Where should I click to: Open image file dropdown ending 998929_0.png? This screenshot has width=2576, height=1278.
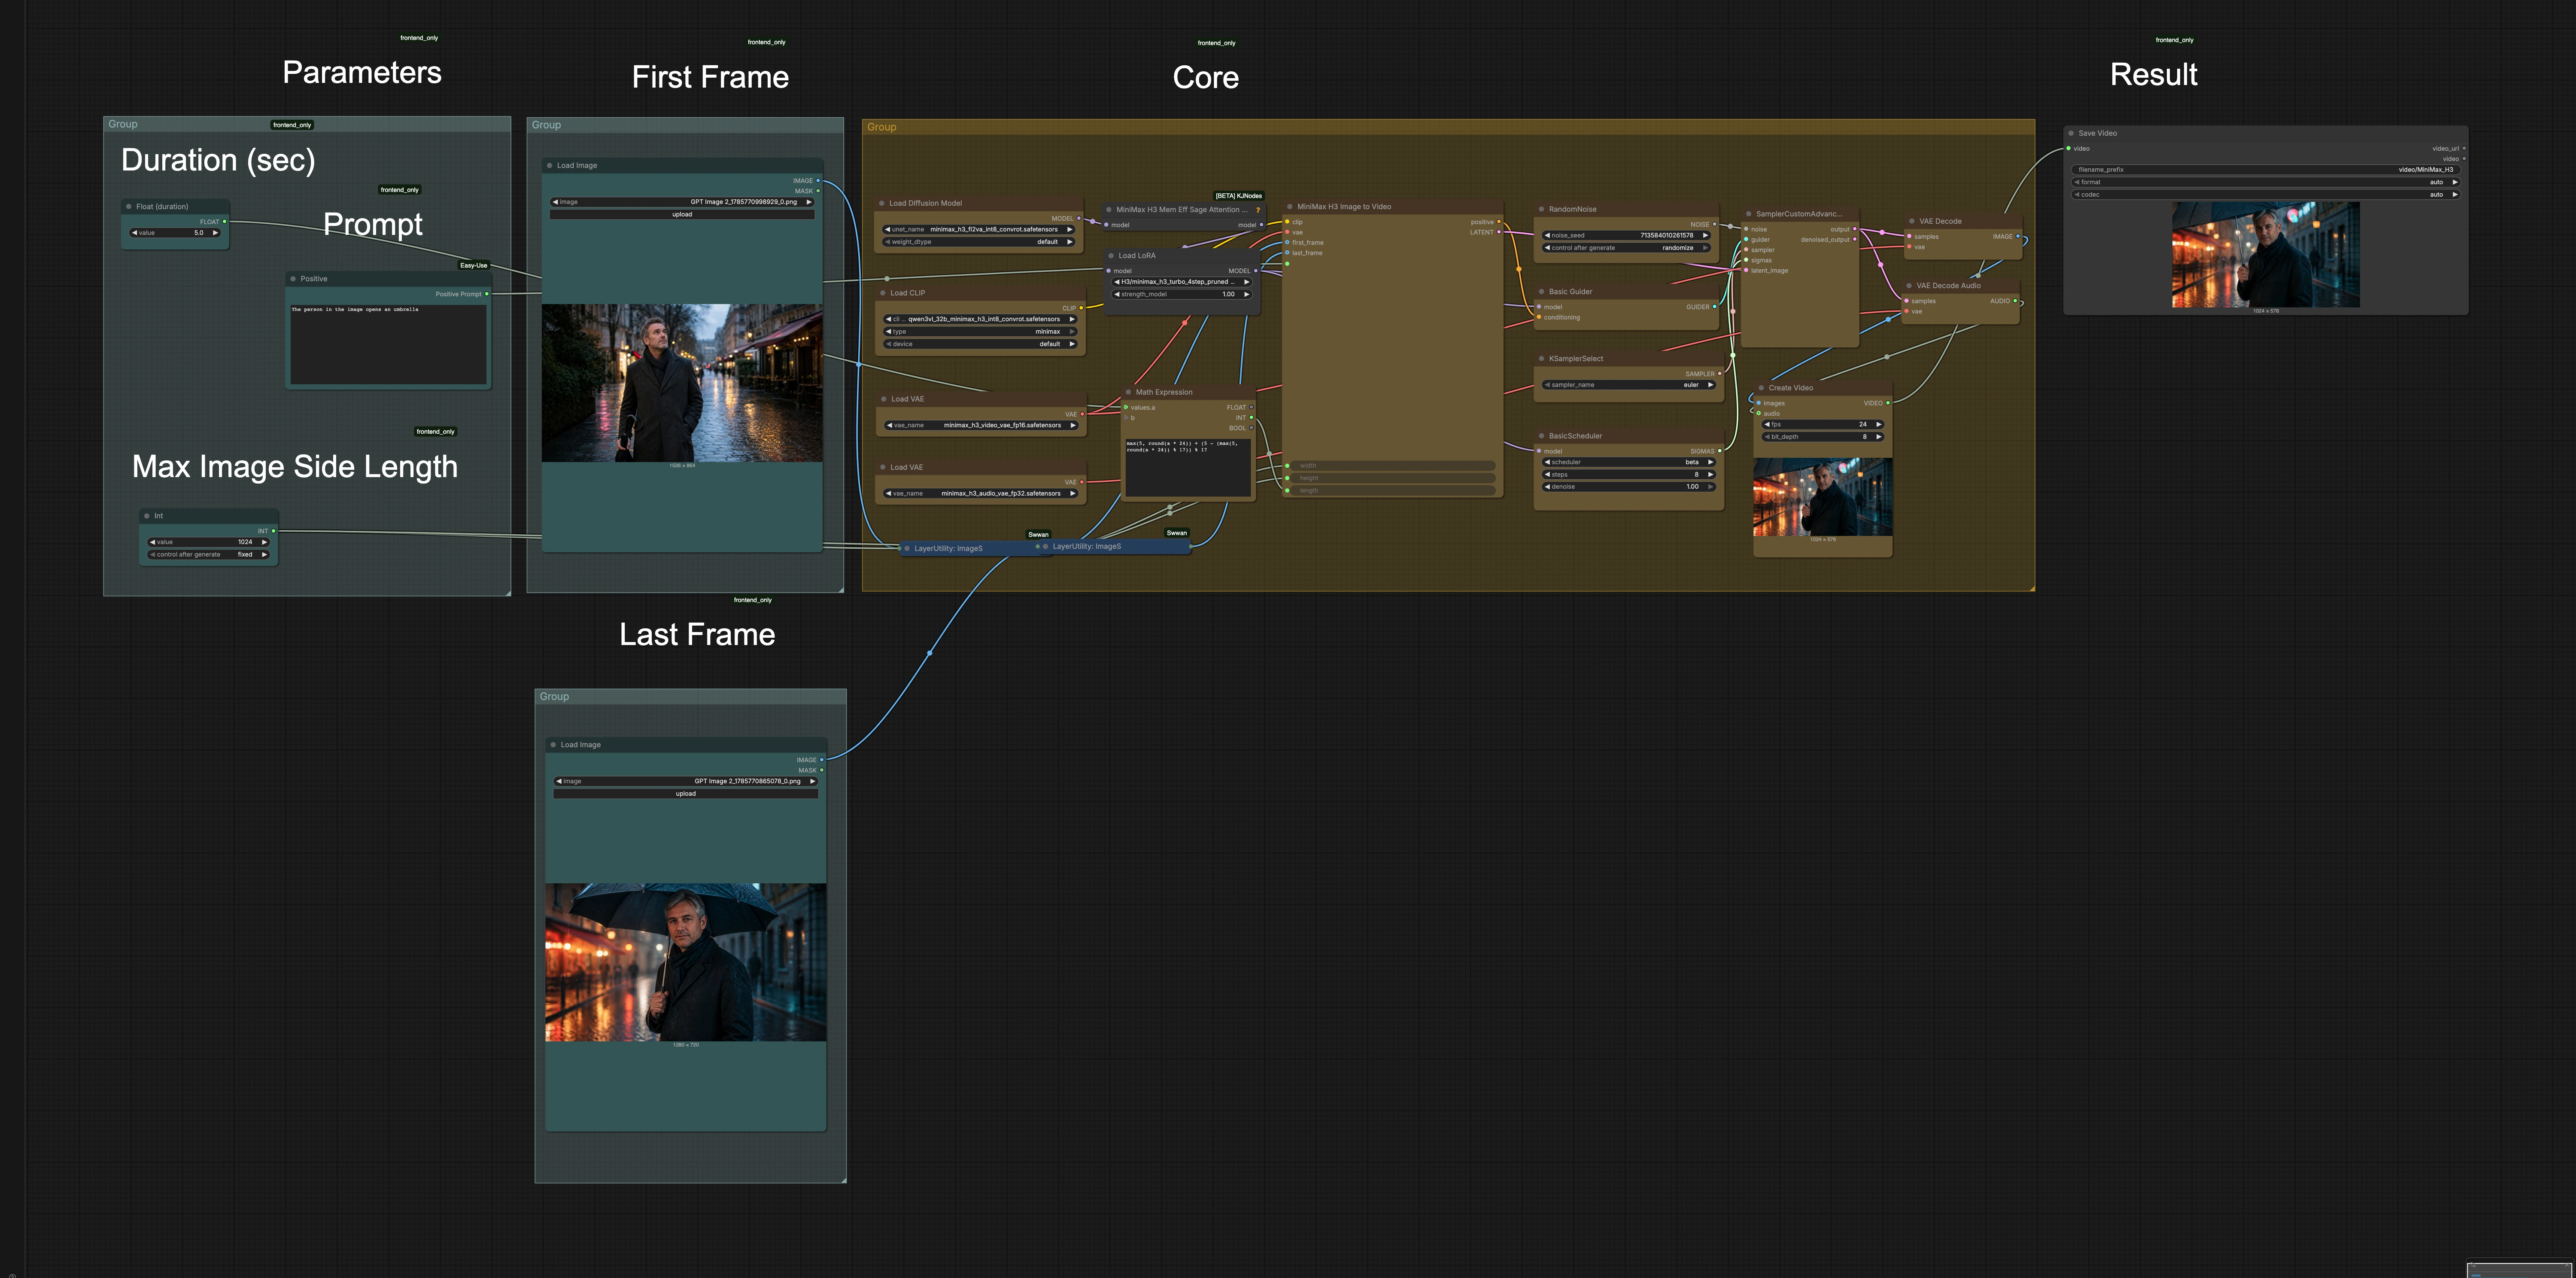682,202
